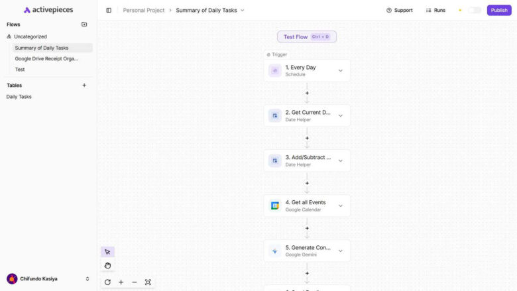Screen dimensions: 517x291
Task: Expand the Get all Events step chevron
Action: 341,206
